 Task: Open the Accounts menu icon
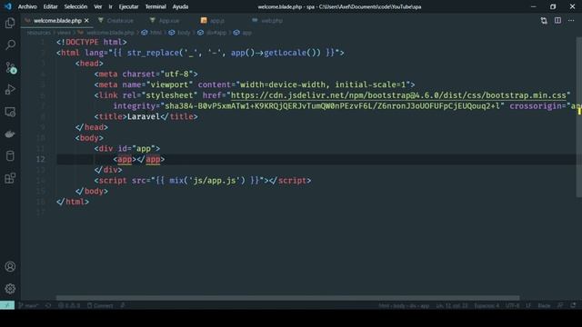point(10,266)
